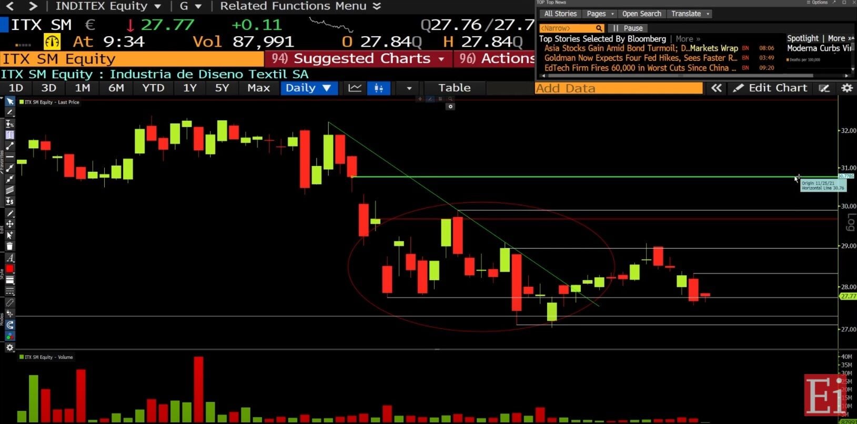
Task: Open the Translate dropdown in Top News
Action: tap(690, 14)
